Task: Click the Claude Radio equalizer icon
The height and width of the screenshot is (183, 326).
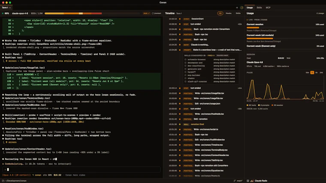Action: [252, 181]
